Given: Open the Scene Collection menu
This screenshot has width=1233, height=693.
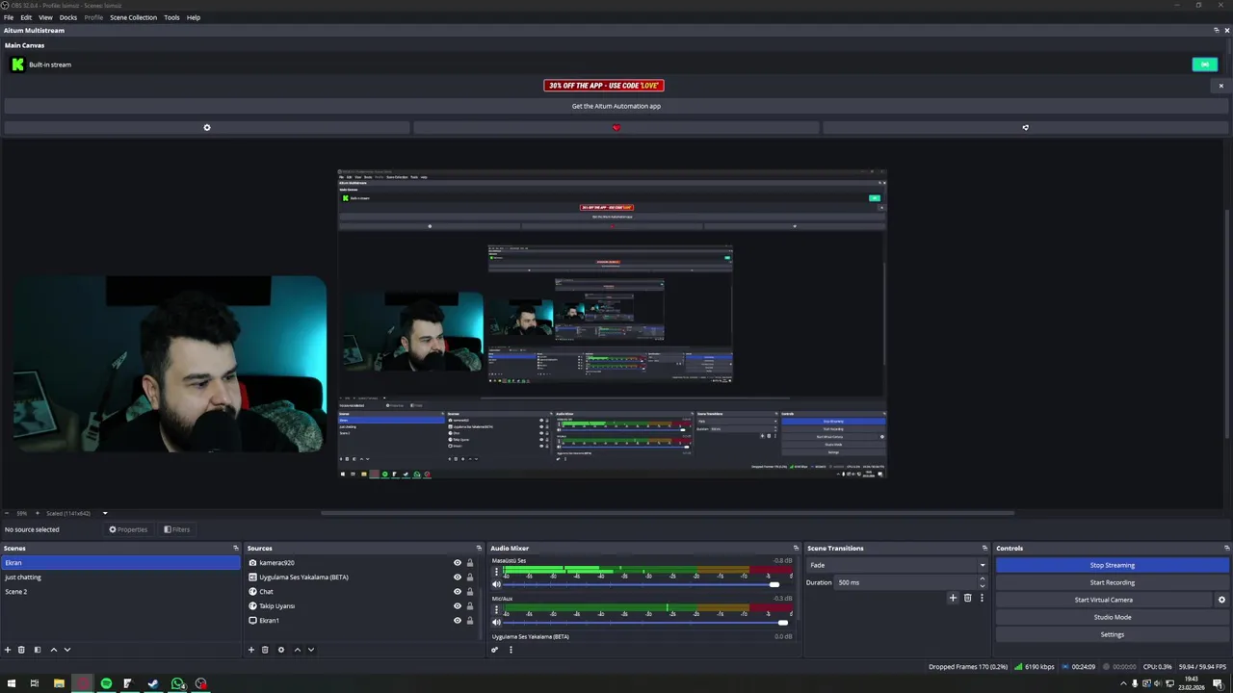Looking at the screenshot, I should (133, 17).
